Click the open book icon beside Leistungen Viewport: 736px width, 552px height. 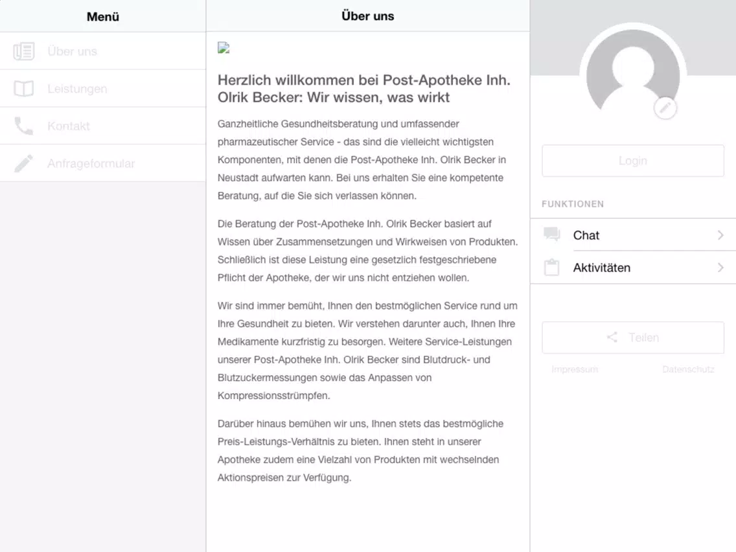(23, 89)
